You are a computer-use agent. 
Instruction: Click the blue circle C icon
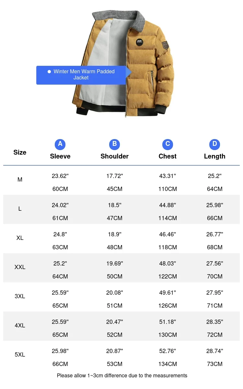168,144
